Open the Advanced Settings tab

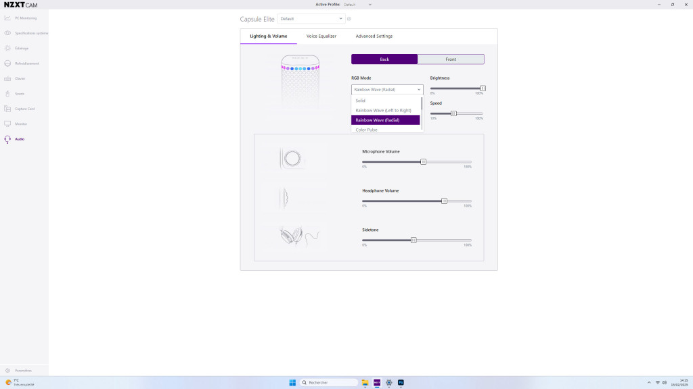point(374,36)
